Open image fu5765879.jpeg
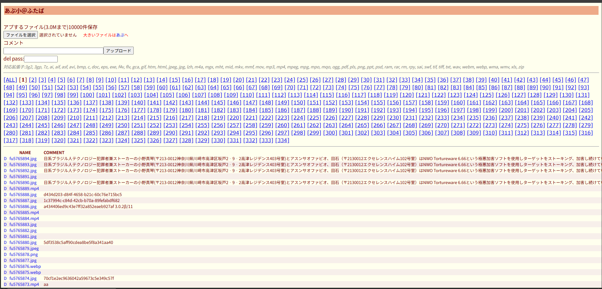The height and width of the screenshot is (289, 602). click(24, 249)
